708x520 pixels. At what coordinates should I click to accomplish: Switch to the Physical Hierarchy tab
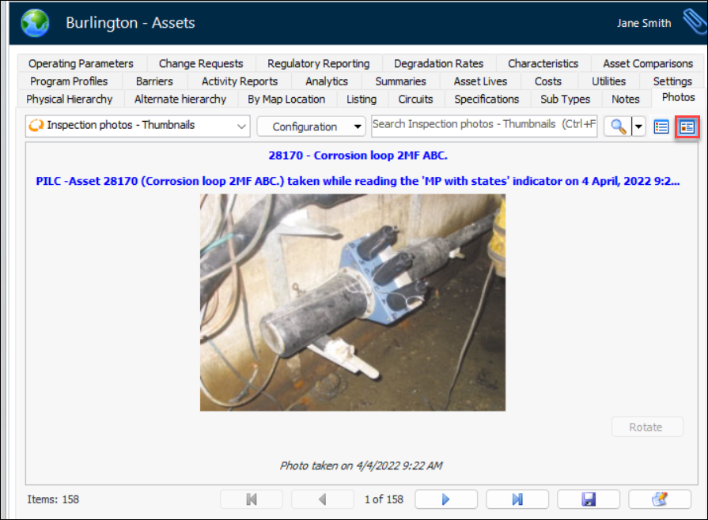tap(70, 99)
